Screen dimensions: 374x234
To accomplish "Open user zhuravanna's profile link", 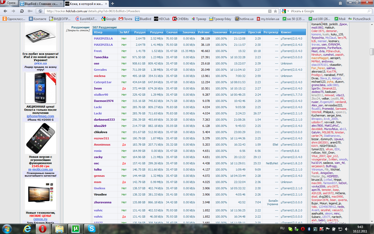I will point(103,202).
